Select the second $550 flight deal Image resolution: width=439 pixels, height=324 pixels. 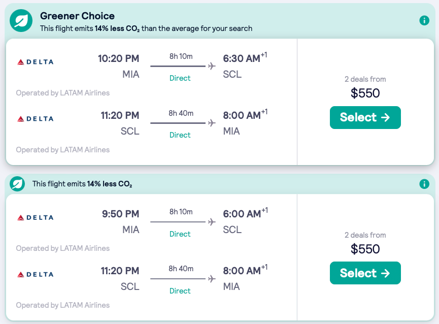365,273
